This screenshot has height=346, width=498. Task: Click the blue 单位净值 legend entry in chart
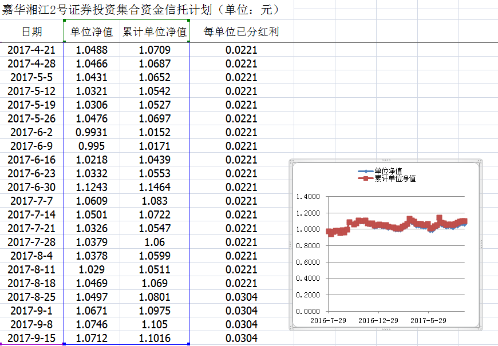pyautogui.click(x=387, y=171)
